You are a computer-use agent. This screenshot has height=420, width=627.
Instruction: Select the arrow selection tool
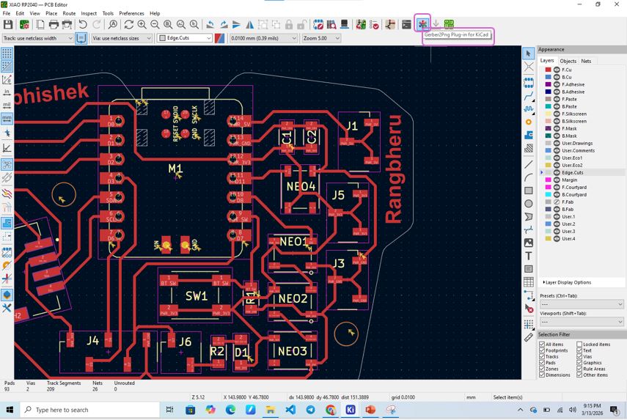tap(529, 54)
